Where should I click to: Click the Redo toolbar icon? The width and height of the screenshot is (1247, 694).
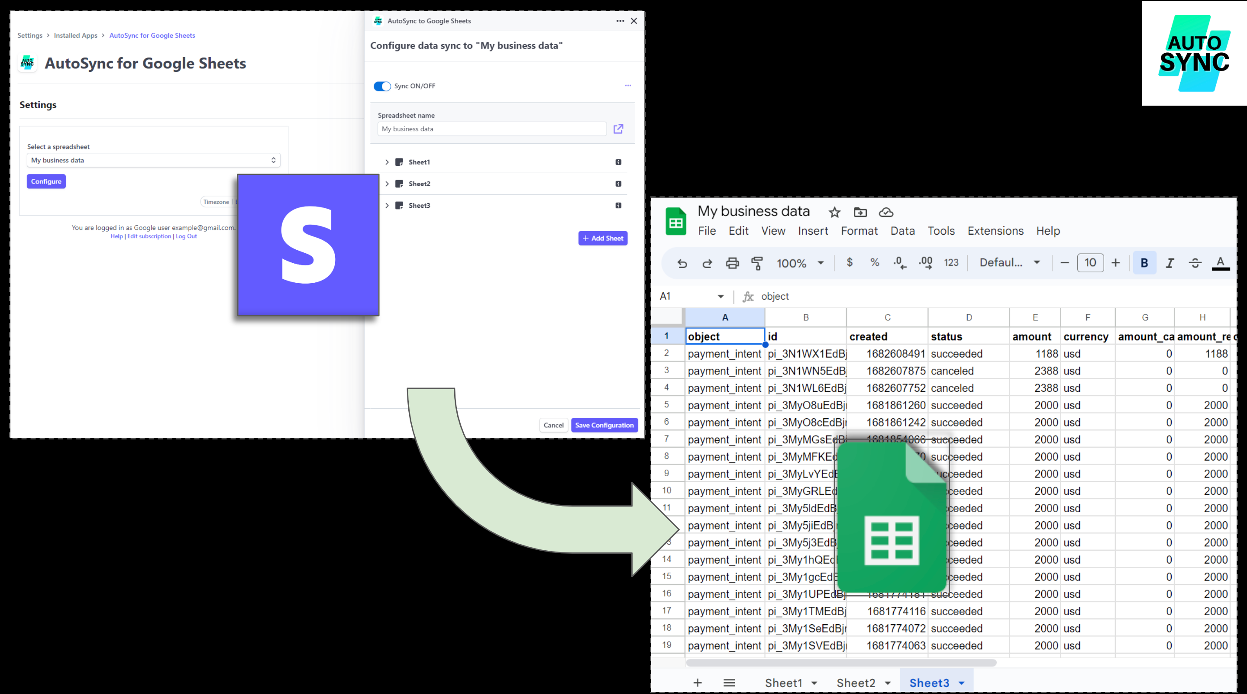coord(707,263)
